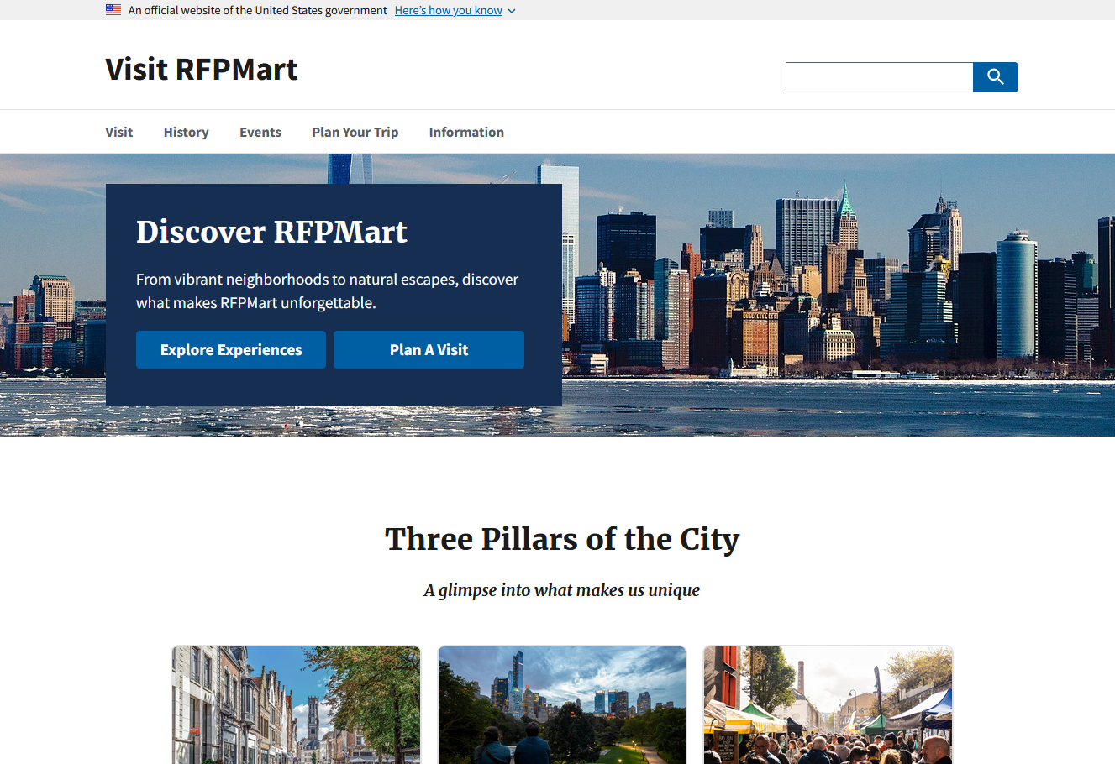This screenshot has height=764, width=1115.
Task: Open the historic street card image
Action: point(296,705)
